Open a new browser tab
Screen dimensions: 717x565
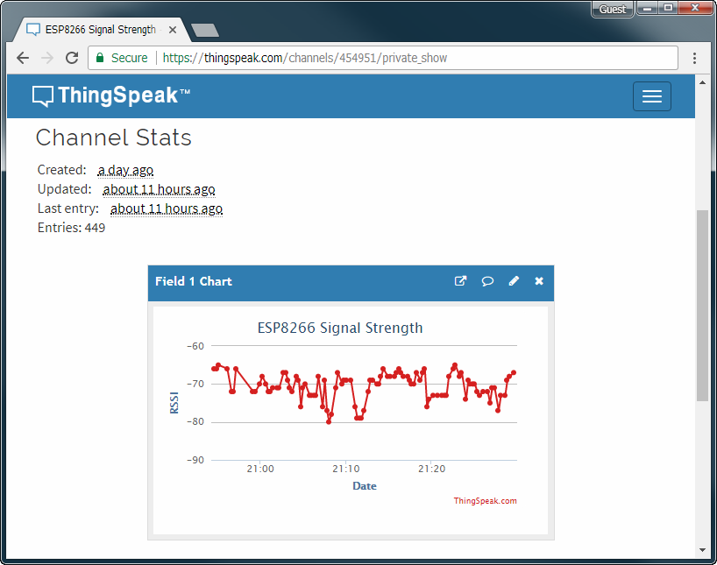pyautogui.click(x=205, y=30)
